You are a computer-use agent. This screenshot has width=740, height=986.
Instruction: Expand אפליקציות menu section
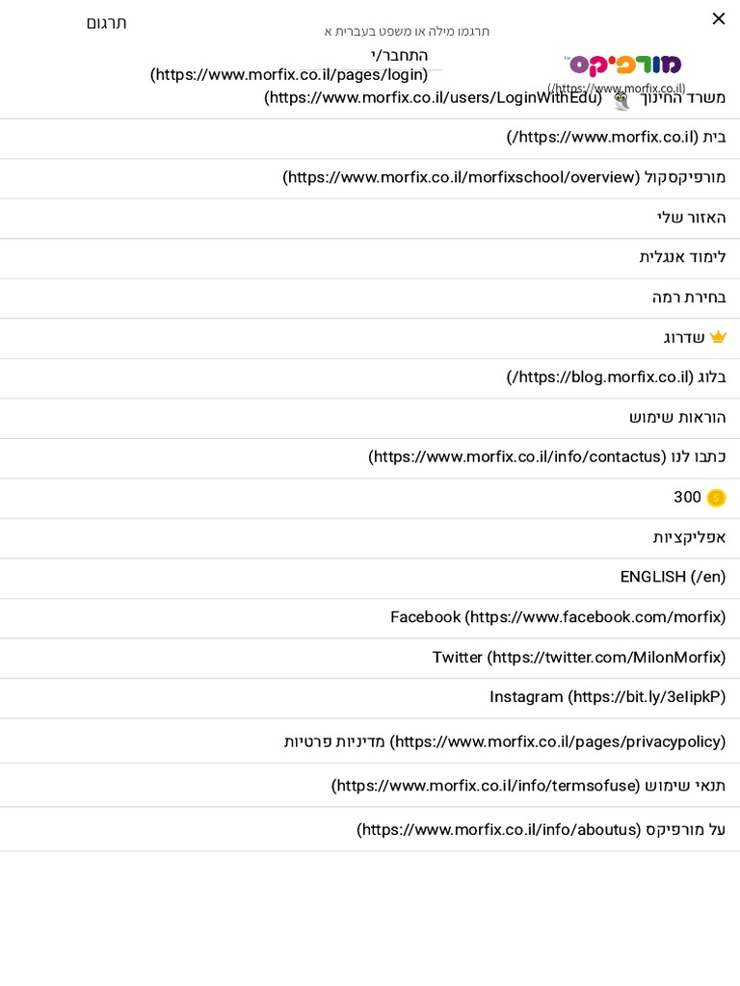click(x=370, y=538)
